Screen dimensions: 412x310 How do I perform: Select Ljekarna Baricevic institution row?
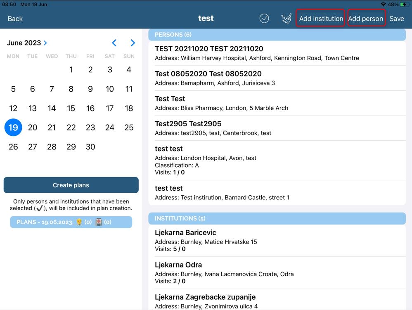[277, 241]
